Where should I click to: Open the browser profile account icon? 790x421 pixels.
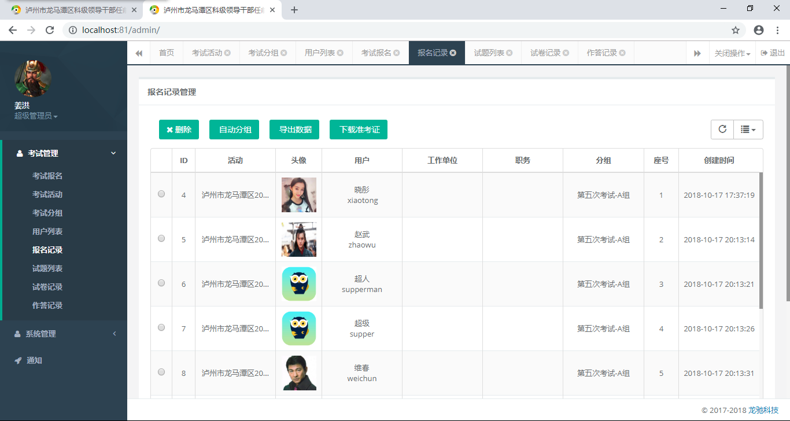click(759, 30)
